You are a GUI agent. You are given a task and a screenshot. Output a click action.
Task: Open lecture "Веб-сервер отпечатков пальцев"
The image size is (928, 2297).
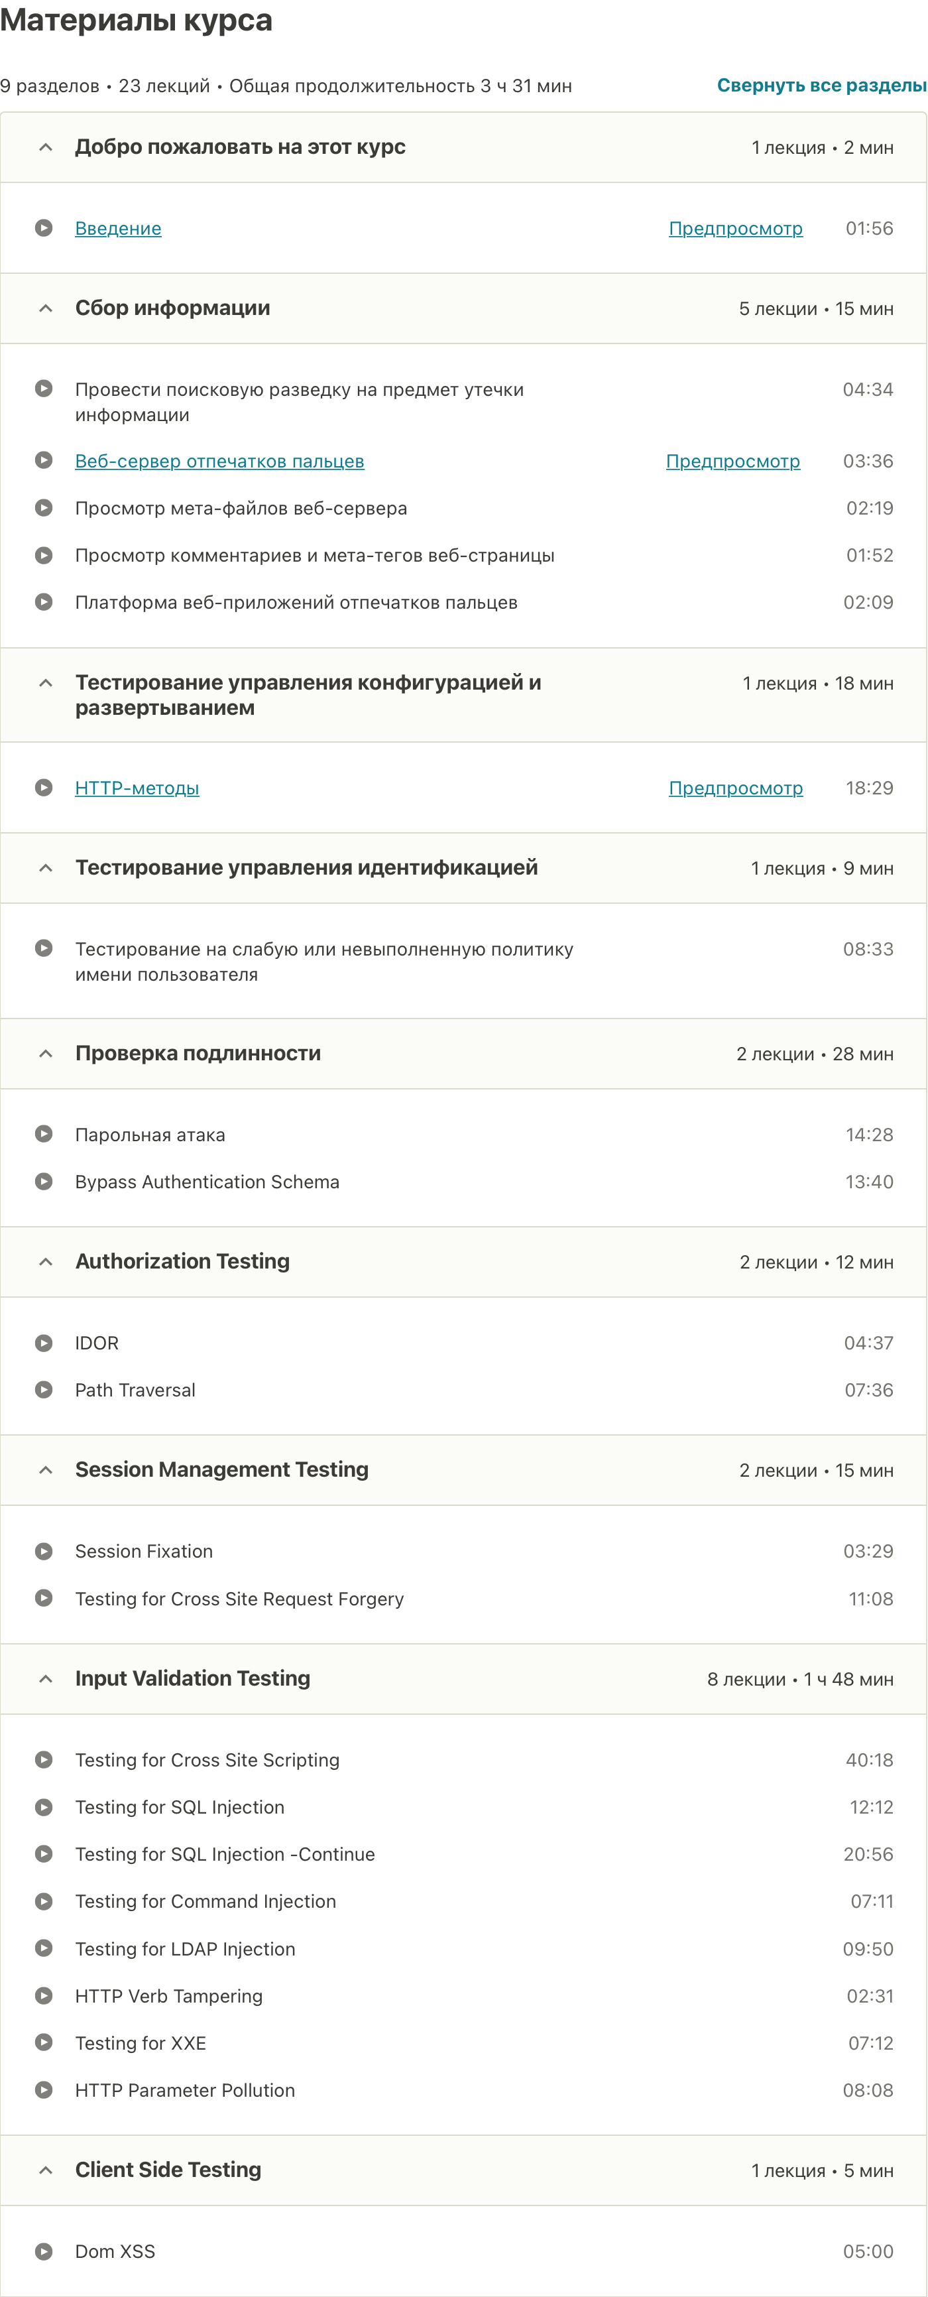[219, 462]
